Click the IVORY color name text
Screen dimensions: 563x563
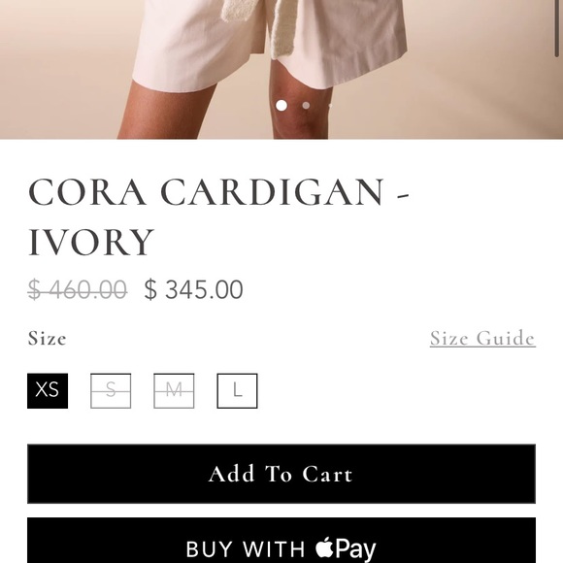coord(91,243)
